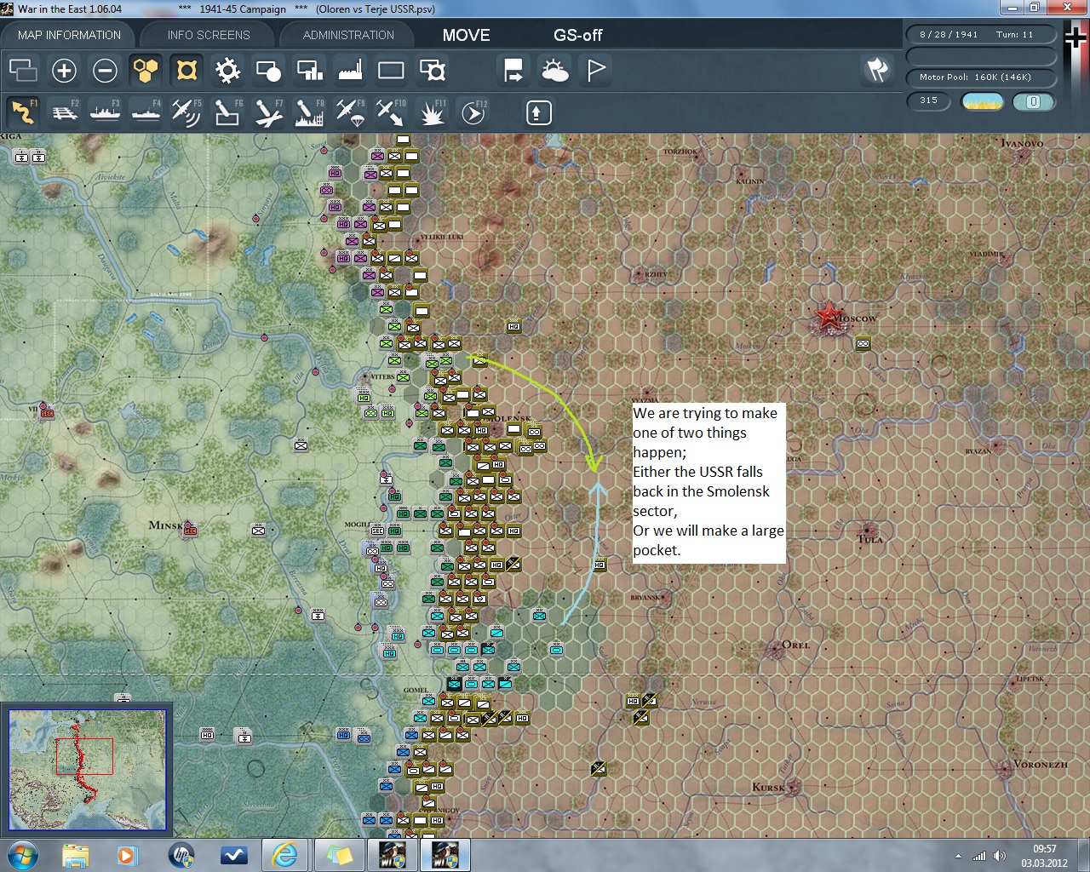Select rail movement mode F2
Viewport: 1090px width, 872px height.
[x=65, y=112]
